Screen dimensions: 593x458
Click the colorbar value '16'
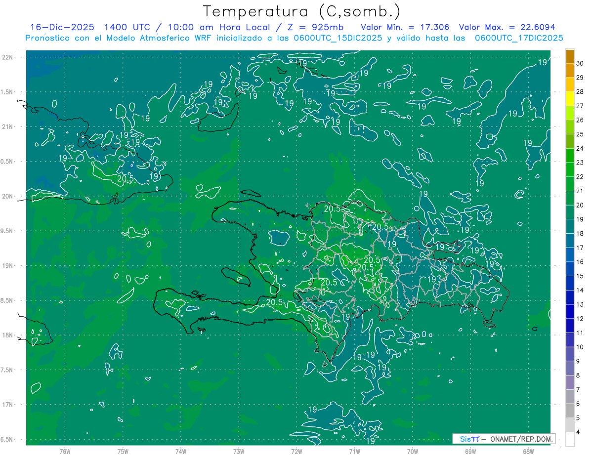coord(580,262)
